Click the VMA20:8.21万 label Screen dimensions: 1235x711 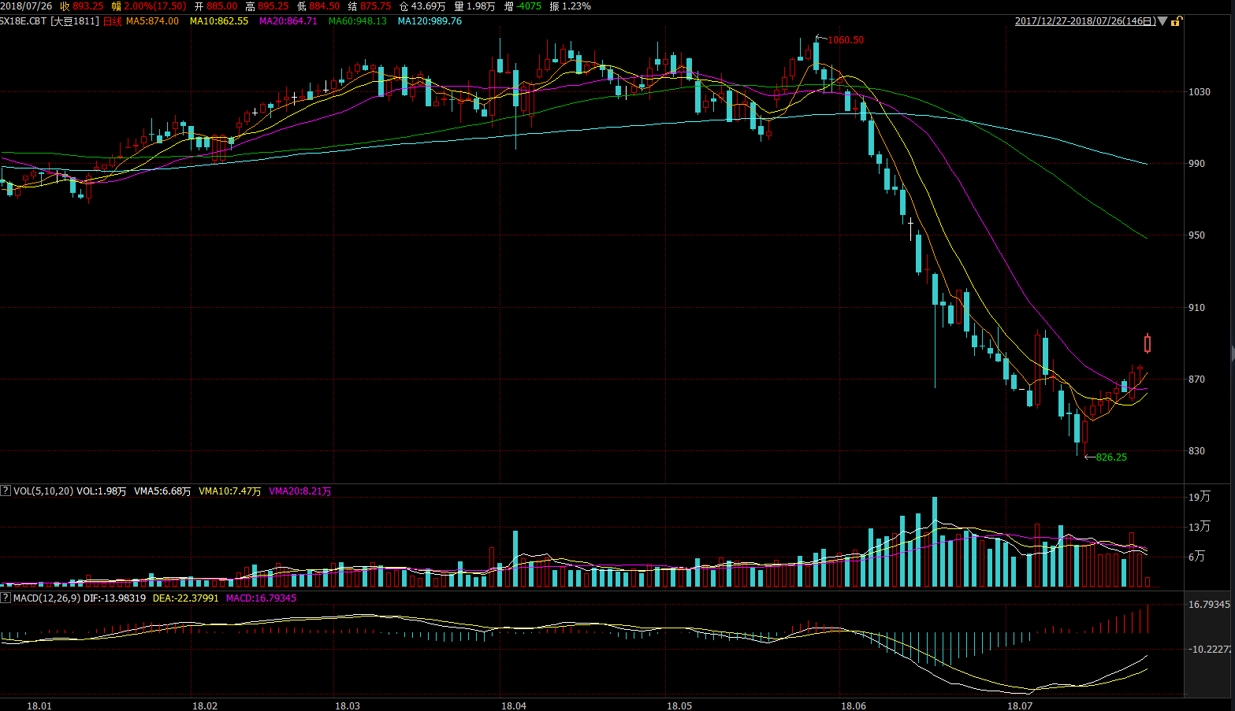coord(300,491)
